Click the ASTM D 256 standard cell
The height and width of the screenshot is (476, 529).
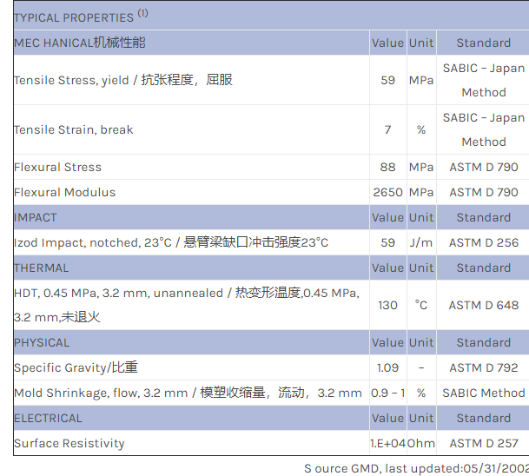coord(483,242)
